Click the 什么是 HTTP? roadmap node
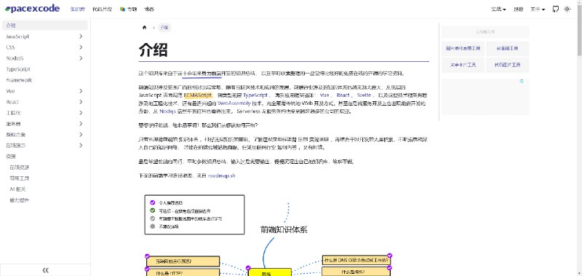 [x=183, y=272]
